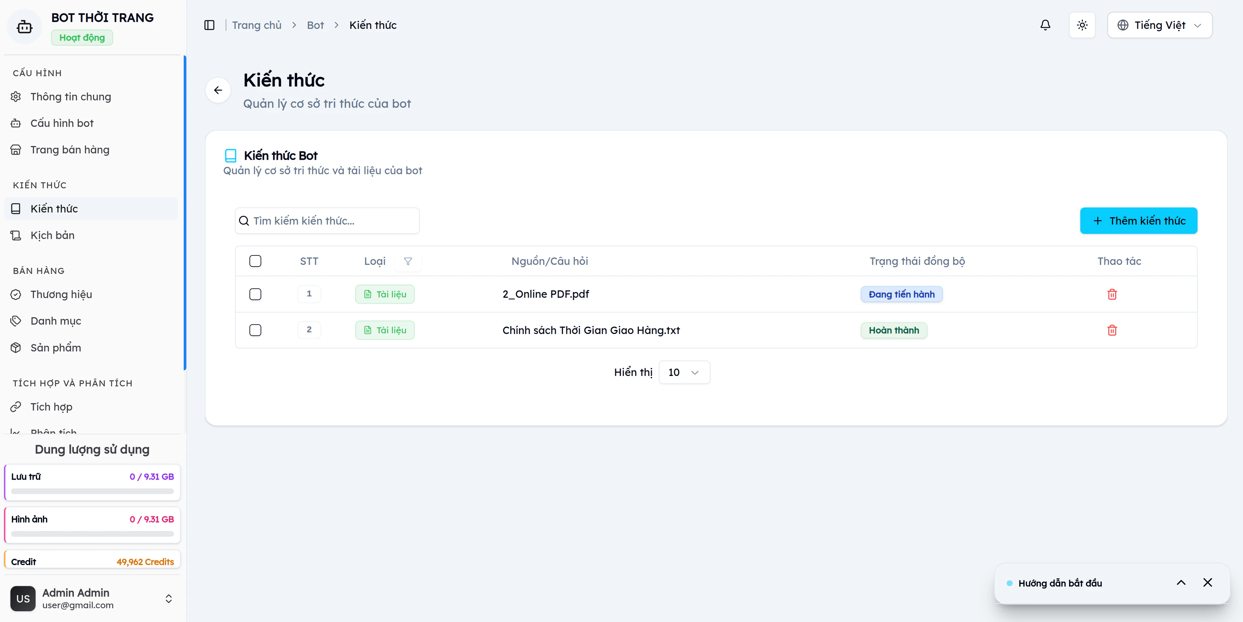Click the back arrow beside Kiến thức

[218, 90]
